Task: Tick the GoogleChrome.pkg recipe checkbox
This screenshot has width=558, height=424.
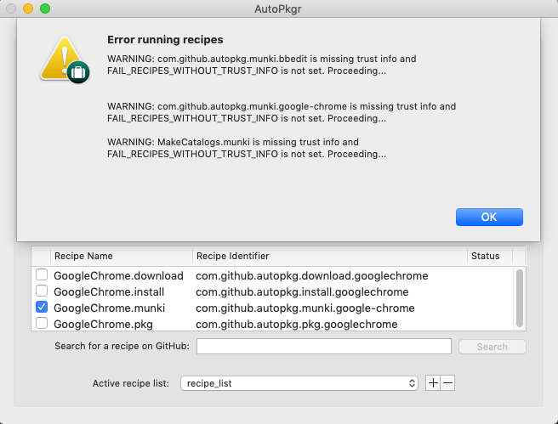Action: pos(42,324)
